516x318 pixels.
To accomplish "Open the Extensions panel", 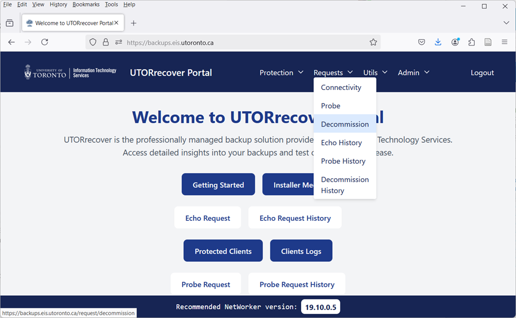I will (x=472, y=42).
